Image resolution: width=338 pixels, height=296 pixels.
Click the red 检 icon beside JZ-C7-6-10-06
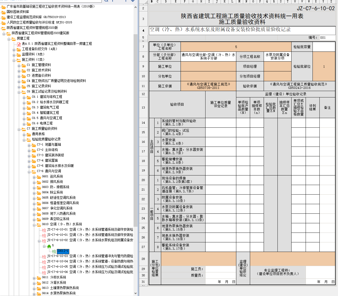pos(44,272)
